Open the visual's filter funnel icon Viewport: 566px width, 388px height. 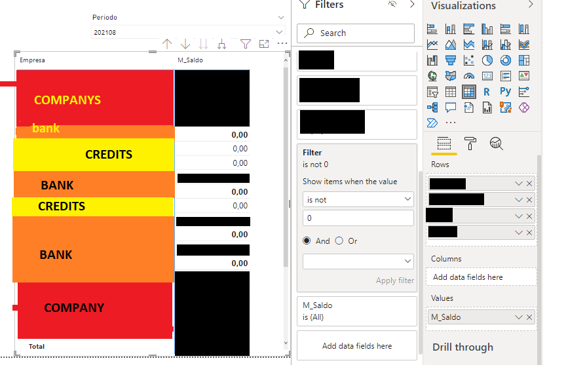[x=246, y=44]
